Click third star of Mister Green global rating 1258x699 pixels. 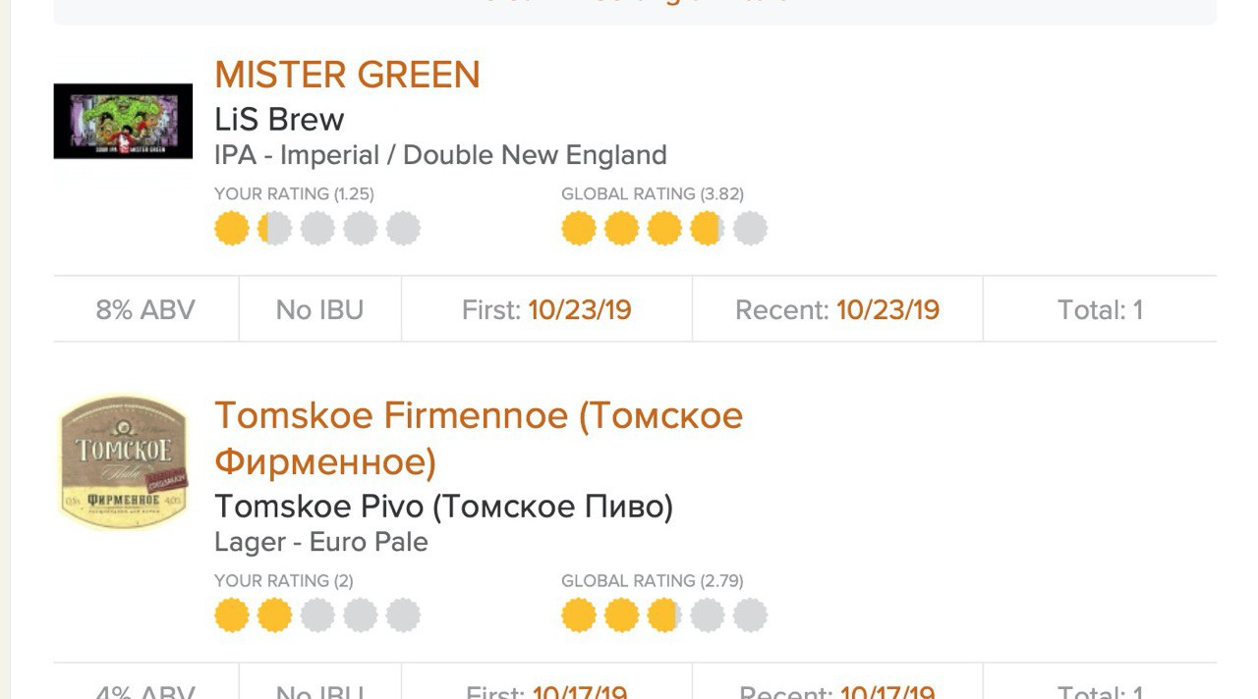(x=664, y=229)
